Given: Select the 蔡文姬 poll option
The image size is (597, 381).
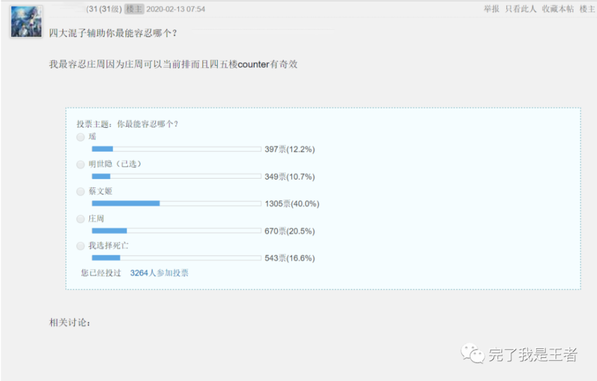Looking at the screenshot, I should 81,192.
